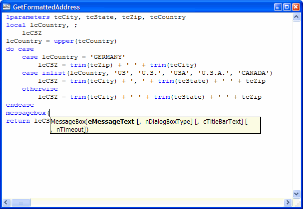Click the GetFormattedAddress title bar text

click(46, 7)
